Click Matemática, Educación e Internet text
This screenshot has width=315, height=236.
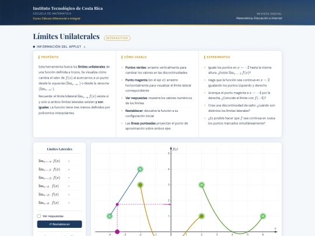[259, 18]
